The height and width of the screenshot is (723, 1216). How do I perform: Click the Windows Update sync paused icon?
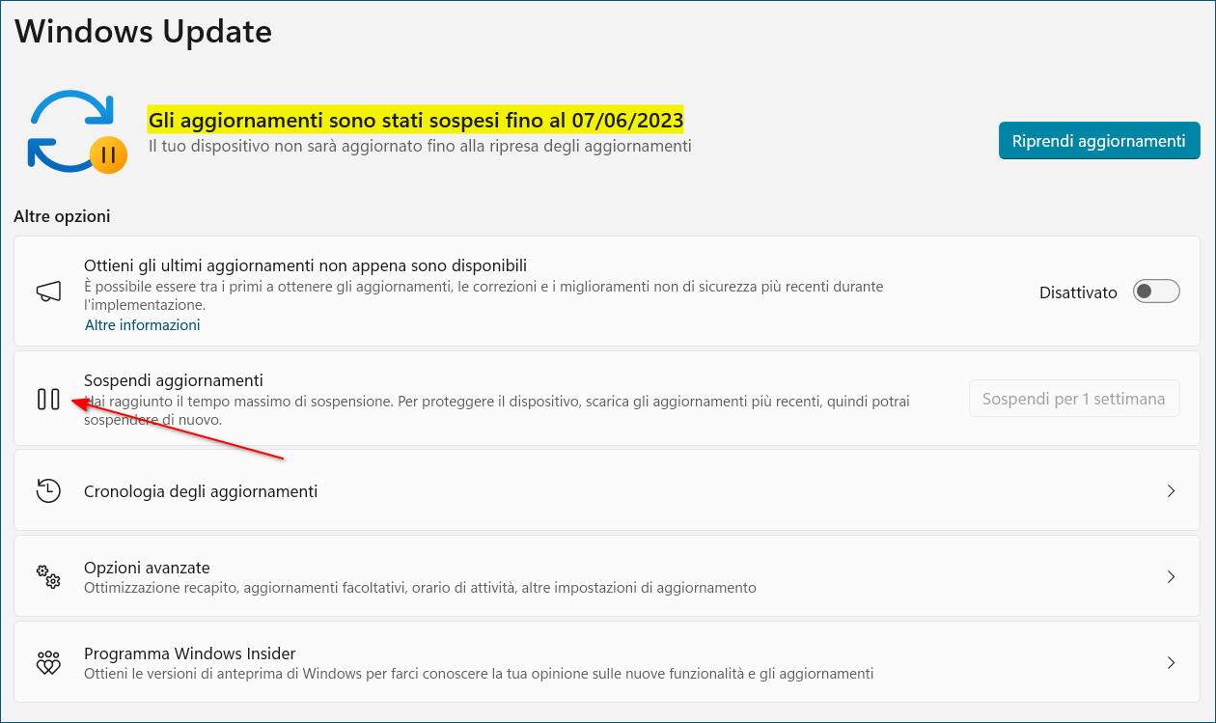point(78,131)
